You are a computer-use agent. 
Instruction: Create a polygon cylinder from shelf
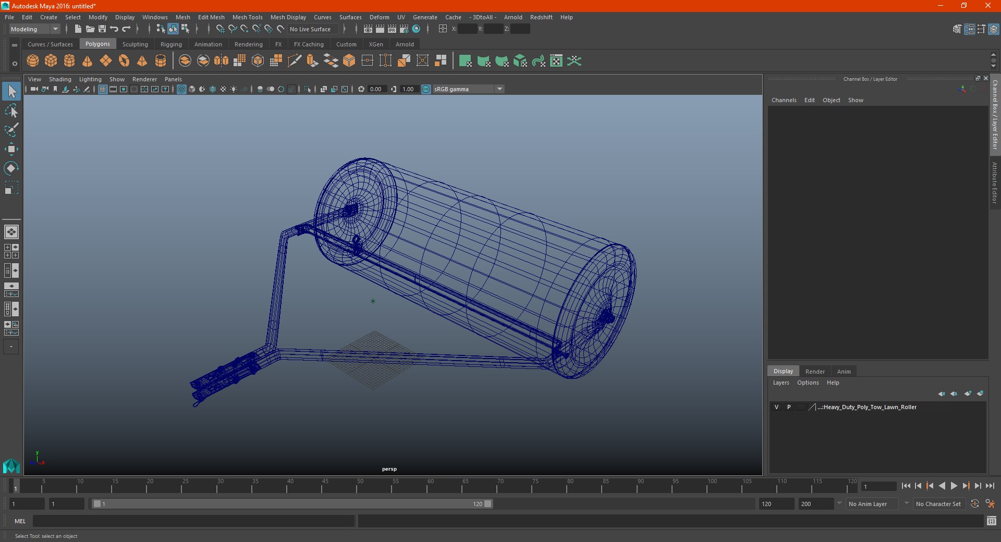[x=69, y=61]
